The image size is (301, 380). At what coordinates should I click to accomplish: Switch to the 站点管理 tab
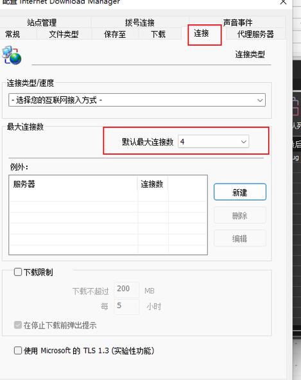pyautogui.click(x=42, y=22)
